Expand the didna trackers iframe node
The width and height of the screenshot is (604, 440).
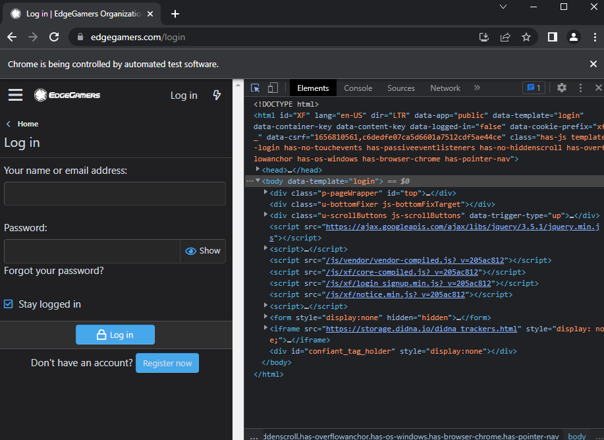click(265, 327)
